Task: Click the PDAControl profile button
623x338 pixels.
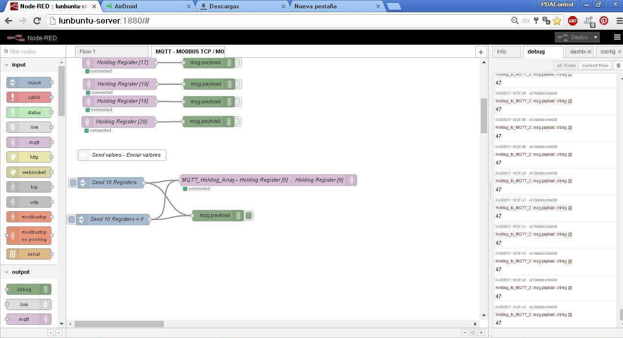Action: pyautogui.click(x=557, y=4)
